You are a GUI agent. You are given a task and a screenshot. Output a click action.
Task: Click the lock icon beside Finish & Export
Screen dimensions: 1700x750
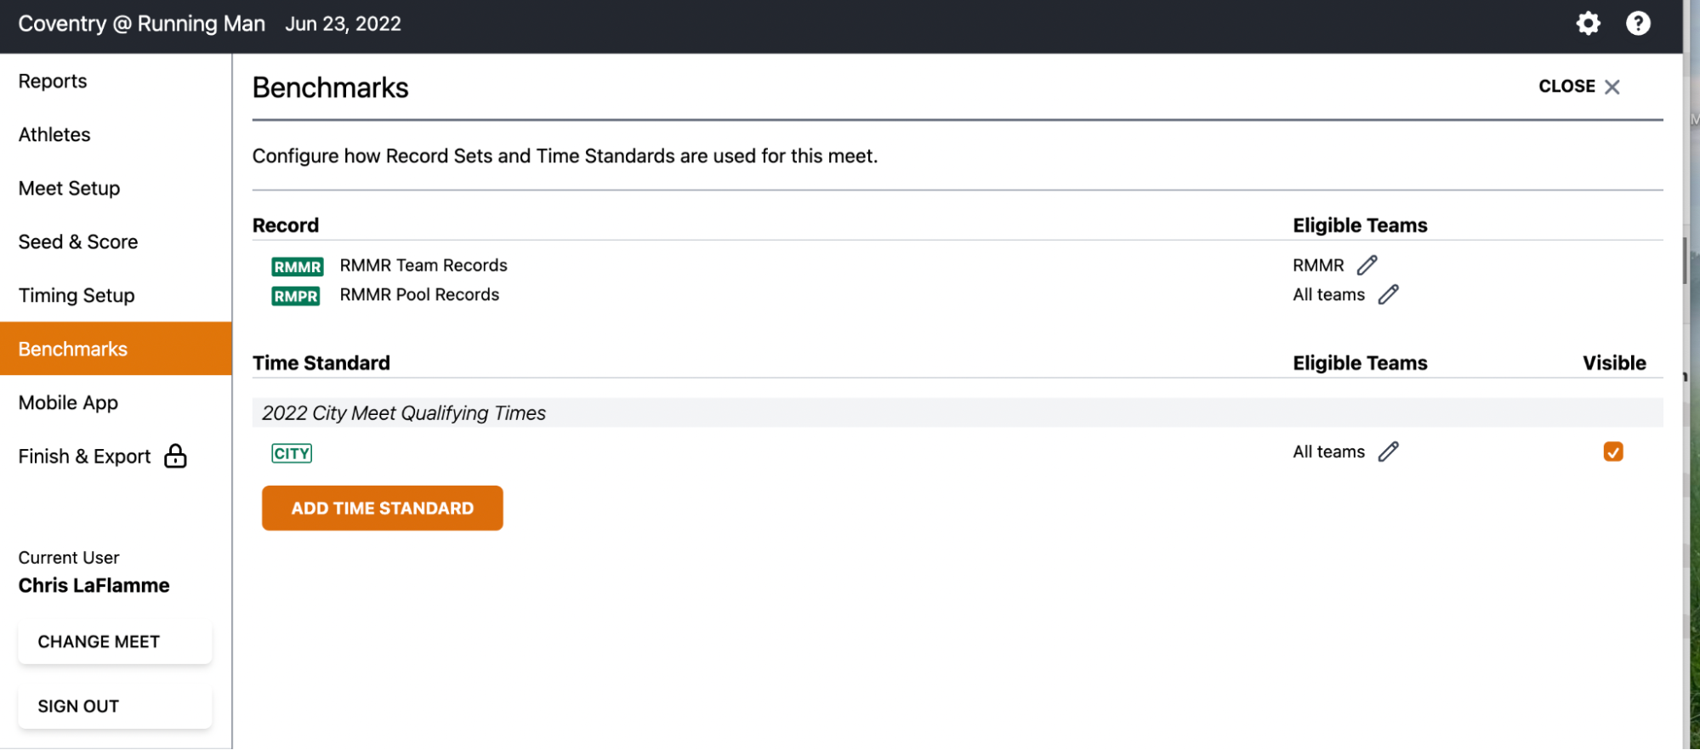pos(175,457)
